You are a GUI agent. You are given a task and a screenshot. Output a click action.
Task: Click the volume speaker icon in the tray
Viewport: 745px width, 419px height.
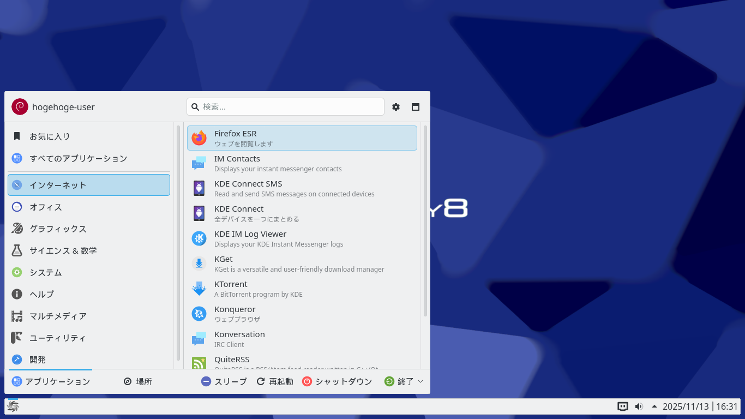(639, 406)
